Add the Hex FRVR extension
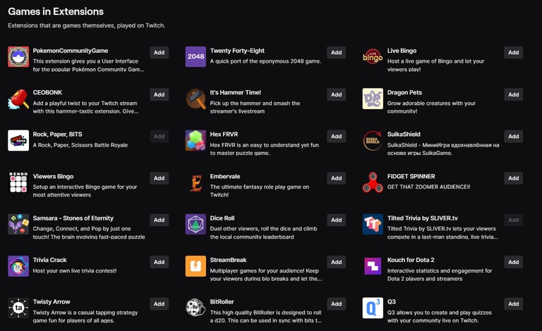The image size is (542, 331). pos(337,136)
